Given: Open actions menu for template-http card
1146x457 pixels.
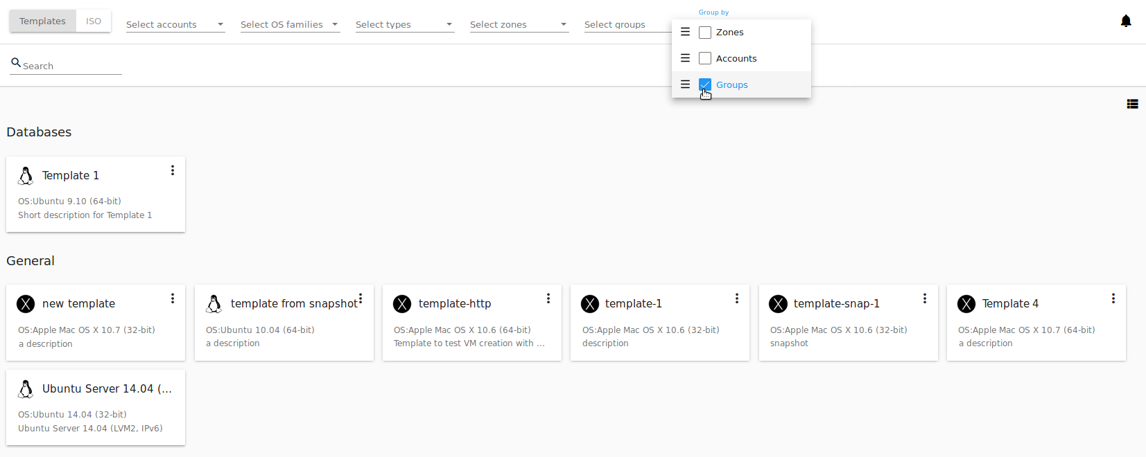Looking at the screenshot, I should 548,298.
